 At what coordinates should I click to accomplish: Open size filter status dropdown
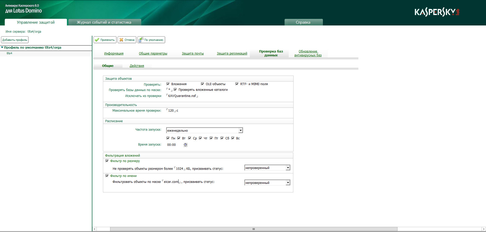tap(288, 168)
